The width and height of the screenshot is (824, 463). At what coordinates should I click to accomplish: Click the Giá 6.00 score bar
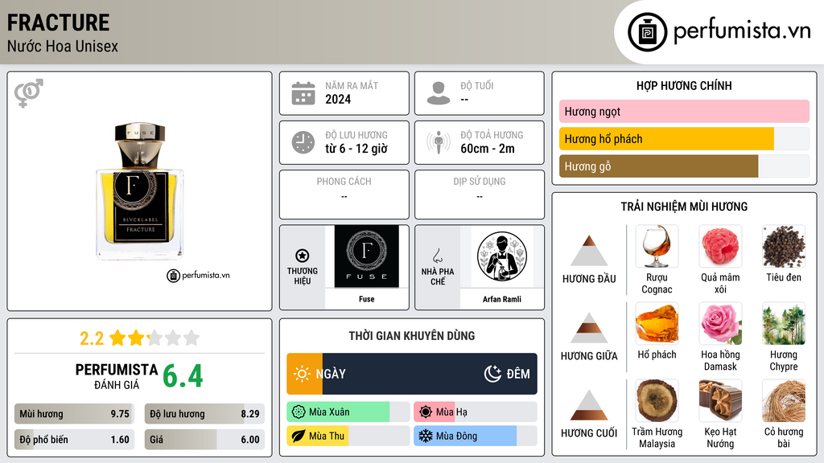(x=204, y=440)
